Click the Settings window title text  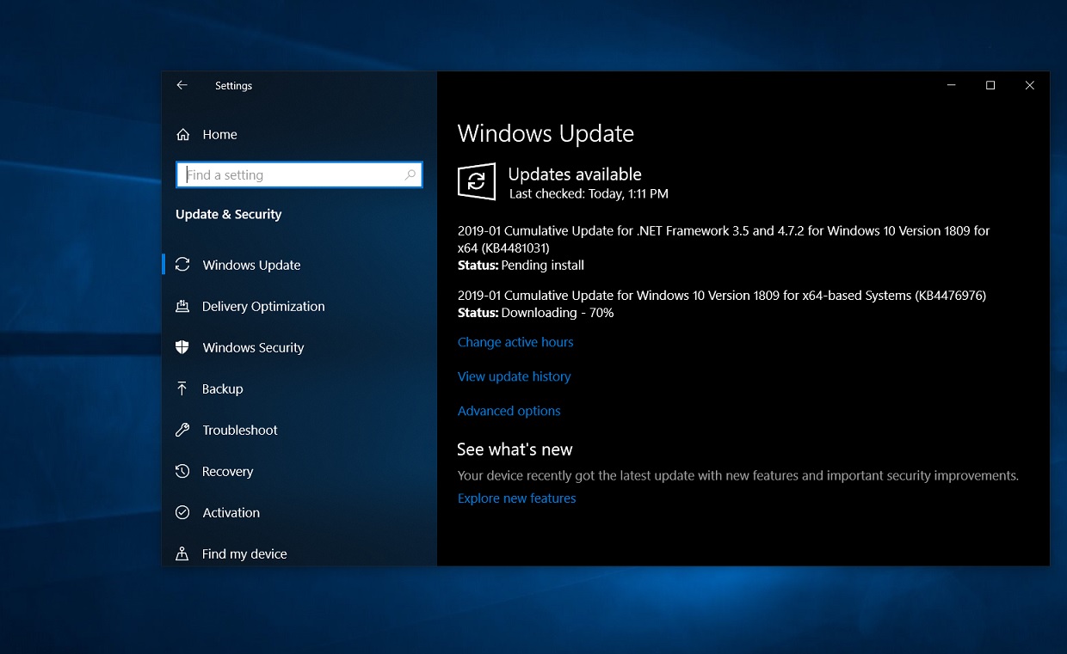coord(233,86)
